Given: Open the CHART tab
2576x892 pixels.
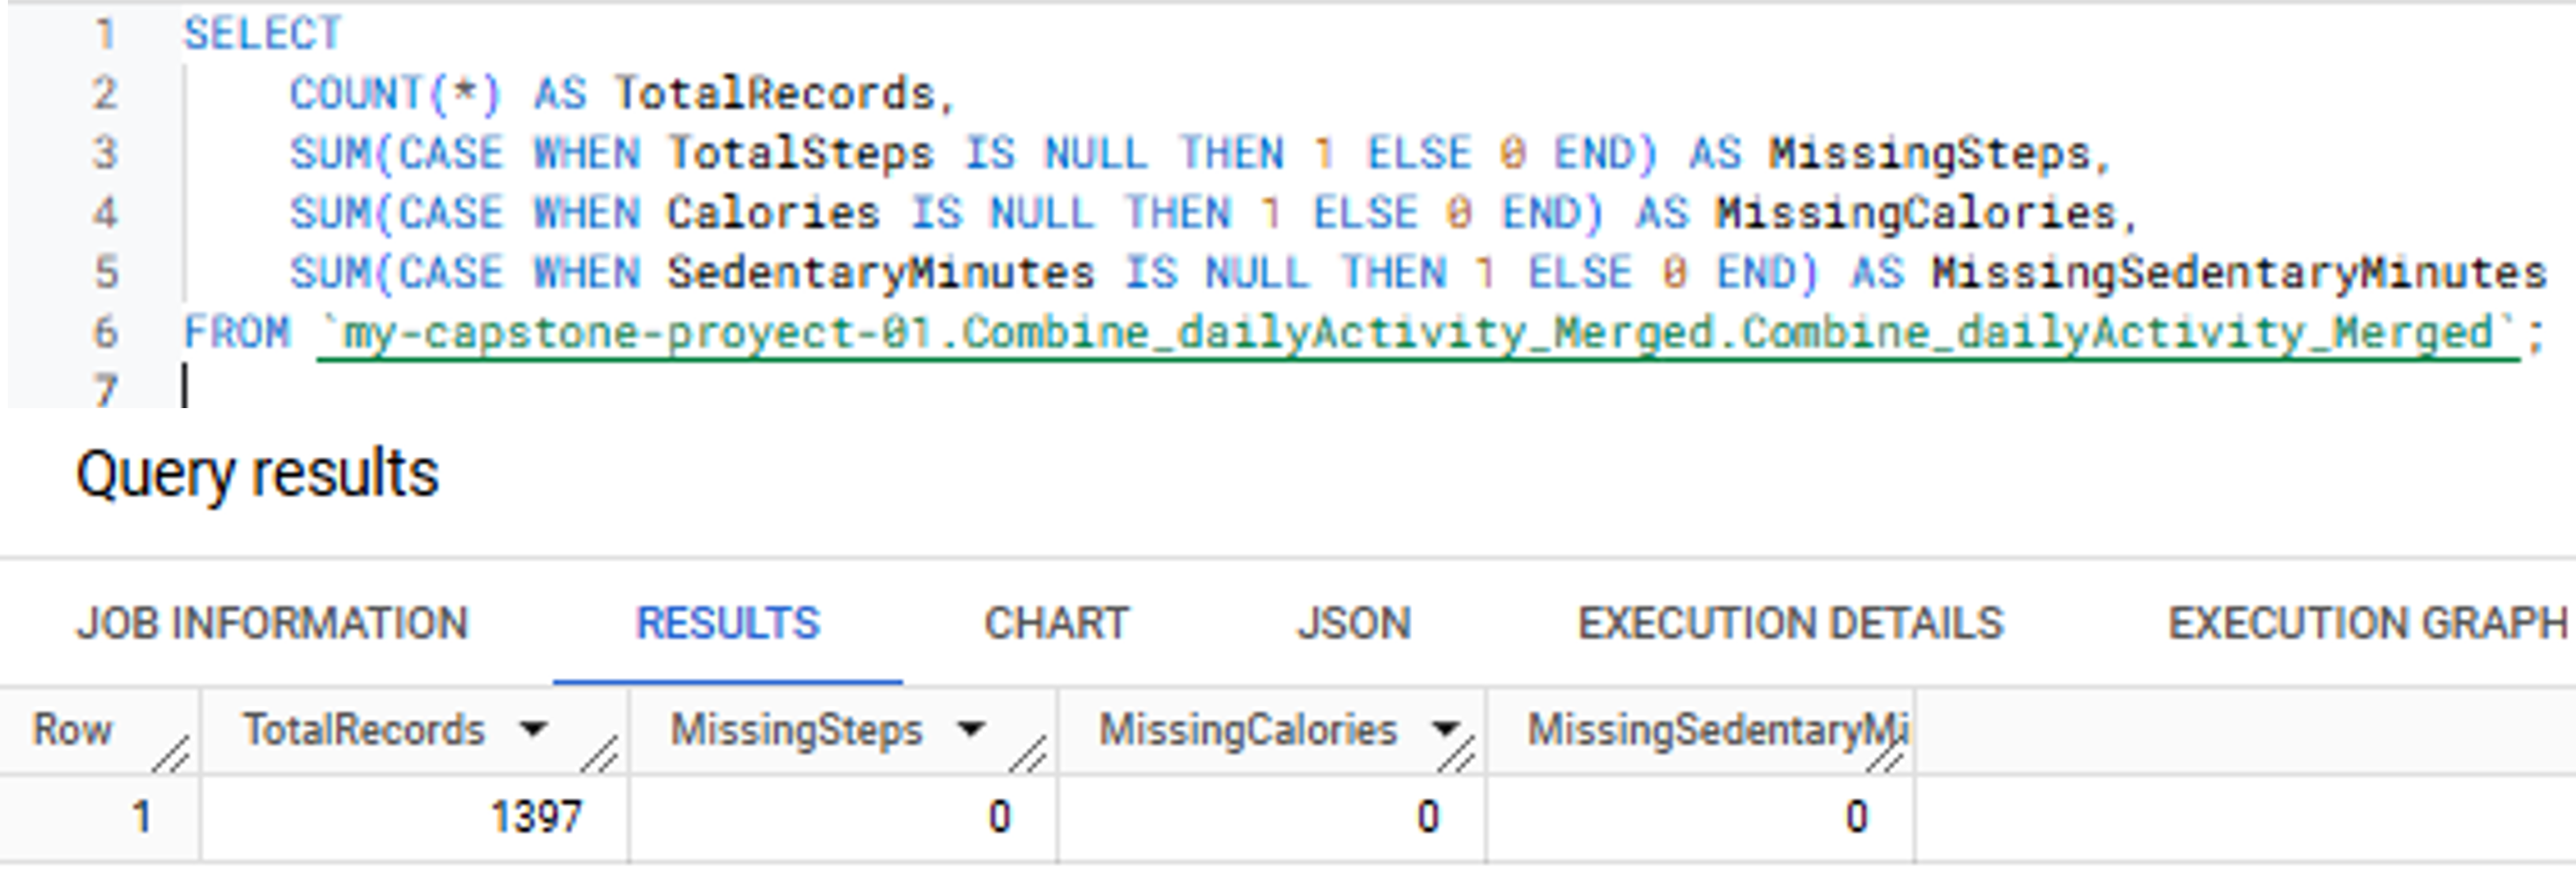Looking at the screenshot, I should pyautogui.click(x=1056, y=624).
